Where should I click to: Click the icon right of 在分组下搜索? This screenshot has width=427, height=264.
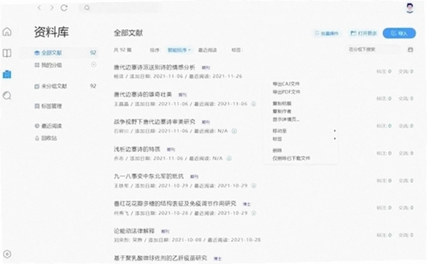[410, 49]
